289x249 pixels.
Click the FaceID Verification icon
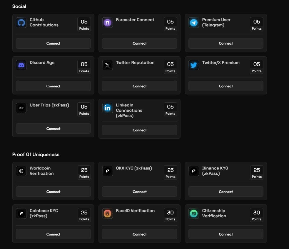point(107,214)
